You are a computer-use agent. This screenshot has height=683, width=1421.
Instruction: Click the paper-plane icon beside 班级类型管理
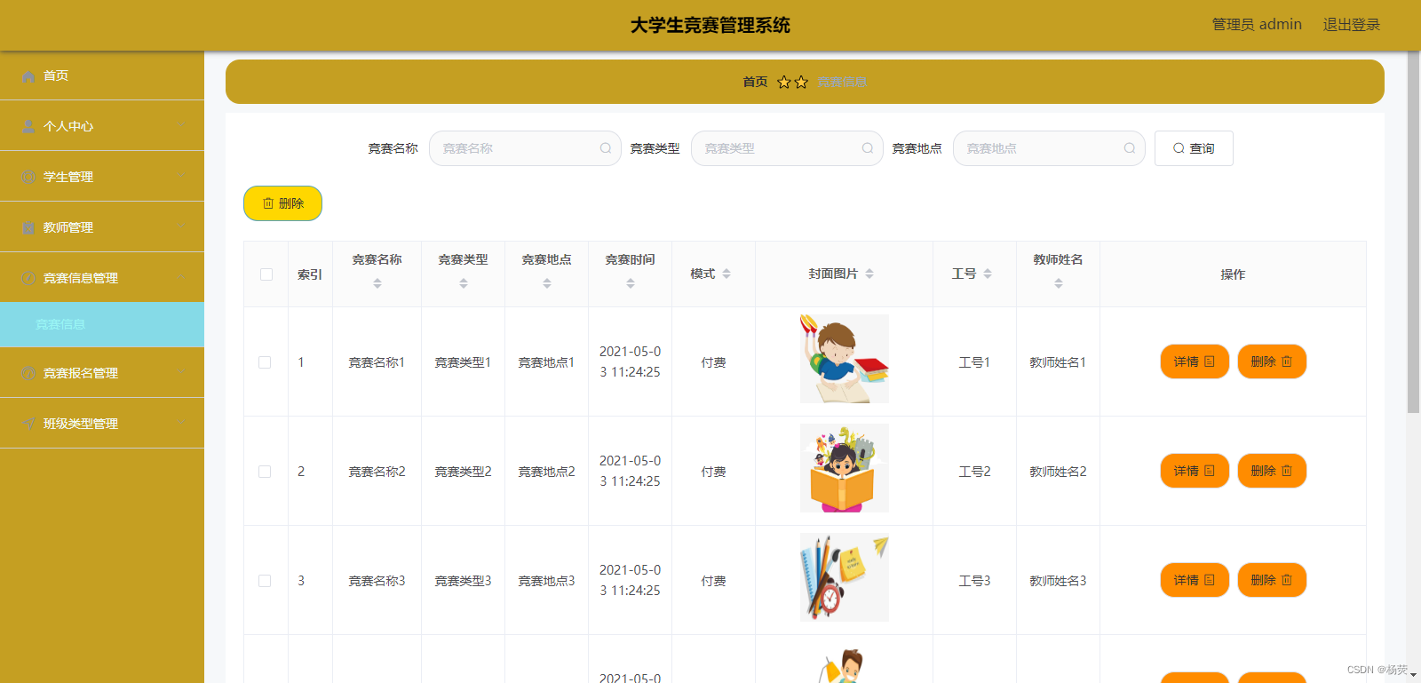[x=28, y=425]
